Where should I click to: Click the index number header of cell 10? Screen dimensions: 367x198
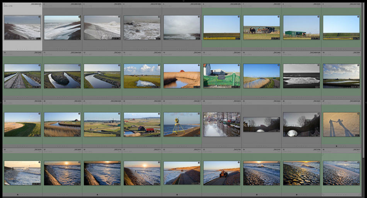pos(4,52)
